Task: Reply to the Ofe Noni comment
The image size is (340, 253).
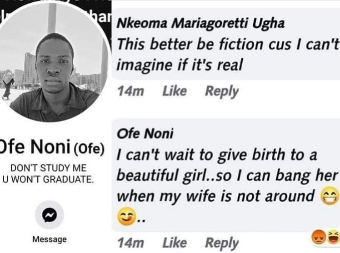Action: tap(221, 243)
